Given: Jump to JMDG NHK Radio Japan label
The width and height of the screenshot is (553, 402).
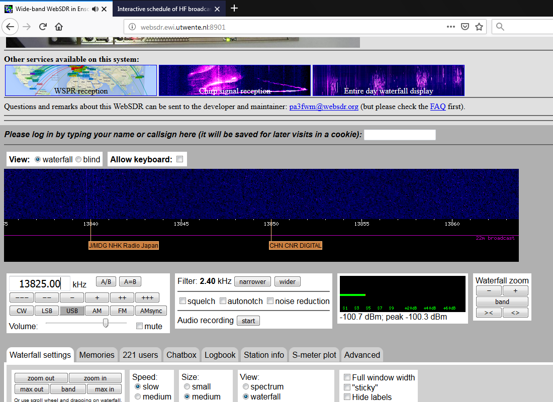Looking at the screenshot, I should tap(124, 245).
